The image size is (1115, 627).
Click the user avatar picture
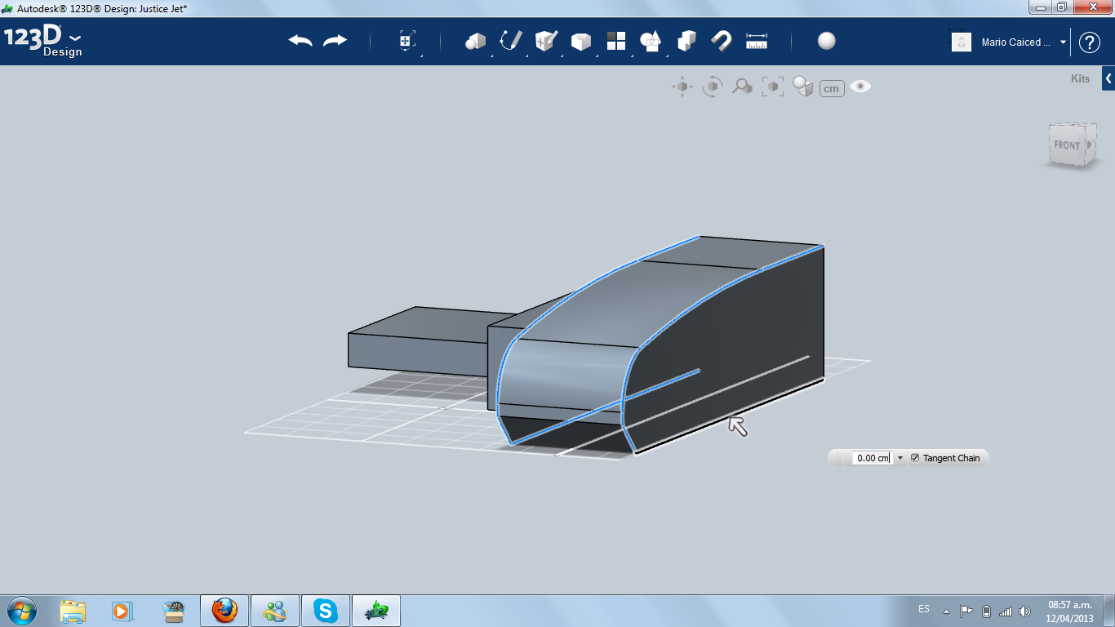pyautogui.click(x=962, y=42)
